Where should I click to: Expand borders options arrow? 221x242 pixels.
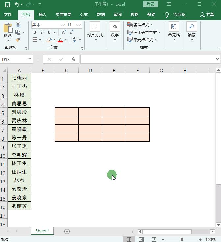click(40, 40)
